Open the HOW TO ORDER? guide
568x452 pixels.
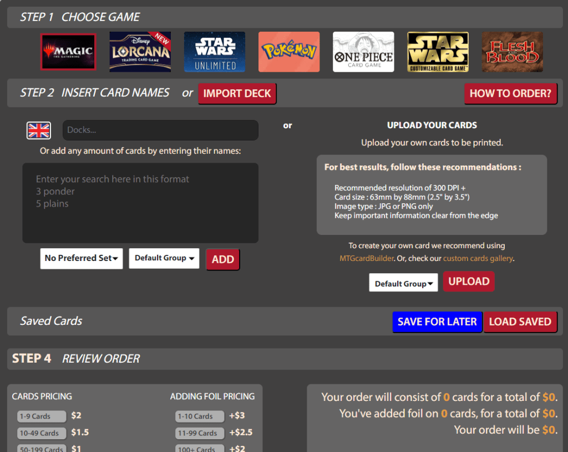pyautogui.click(x=510, y=94)
